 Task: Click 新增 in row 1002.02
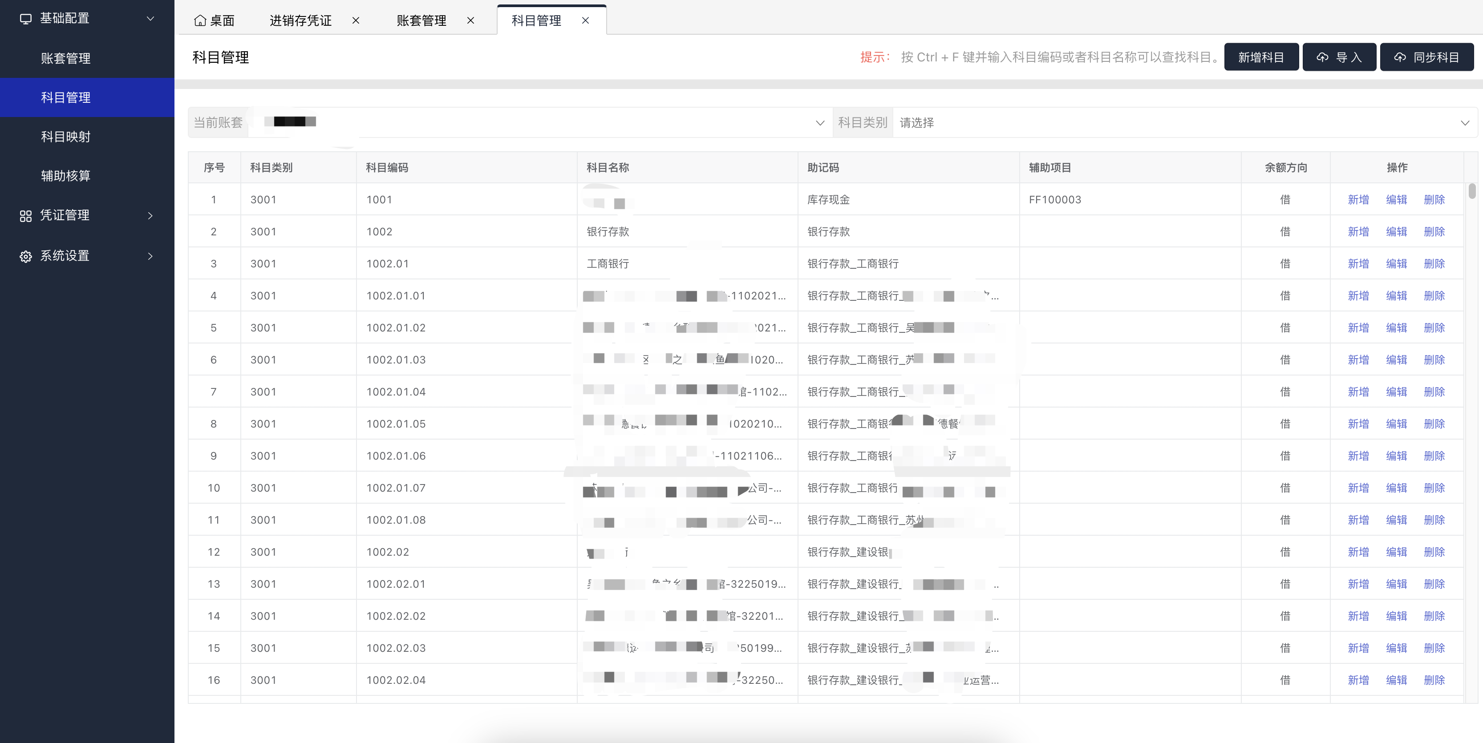[1358, 552]
